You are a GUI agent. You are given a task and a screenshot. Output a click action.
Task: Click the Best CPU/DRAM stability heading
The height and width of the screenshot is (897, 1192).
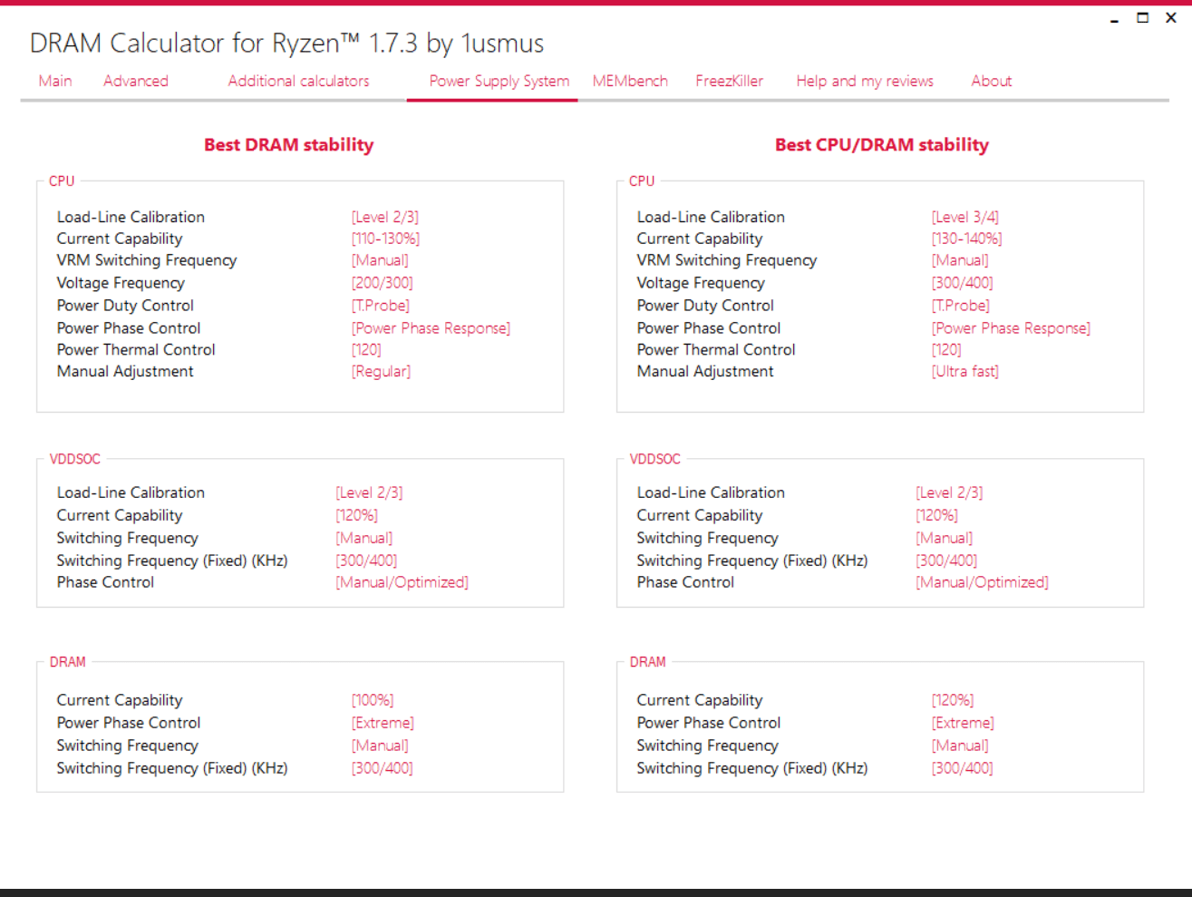[x=882, y=144]
